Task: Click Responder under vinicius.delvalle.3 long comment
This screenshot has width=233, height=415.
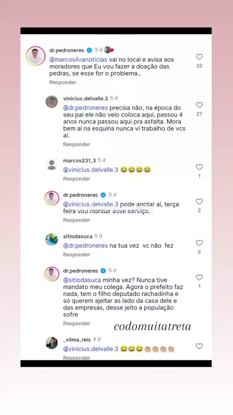Action: [76, 144]
